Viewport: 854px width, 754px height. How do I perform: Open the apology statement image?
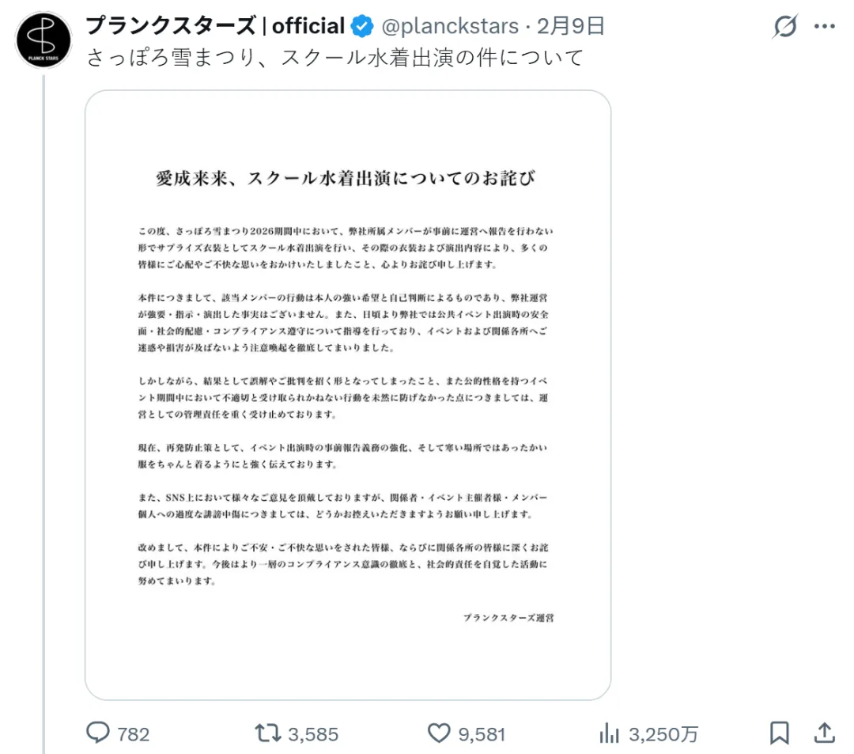click(348, 395)
